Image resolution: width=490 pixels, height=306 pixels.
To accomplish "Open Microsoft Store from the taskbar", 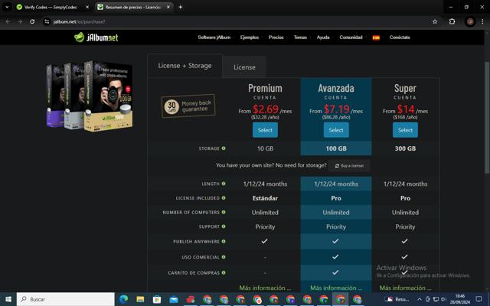I will tap(157, 299).
